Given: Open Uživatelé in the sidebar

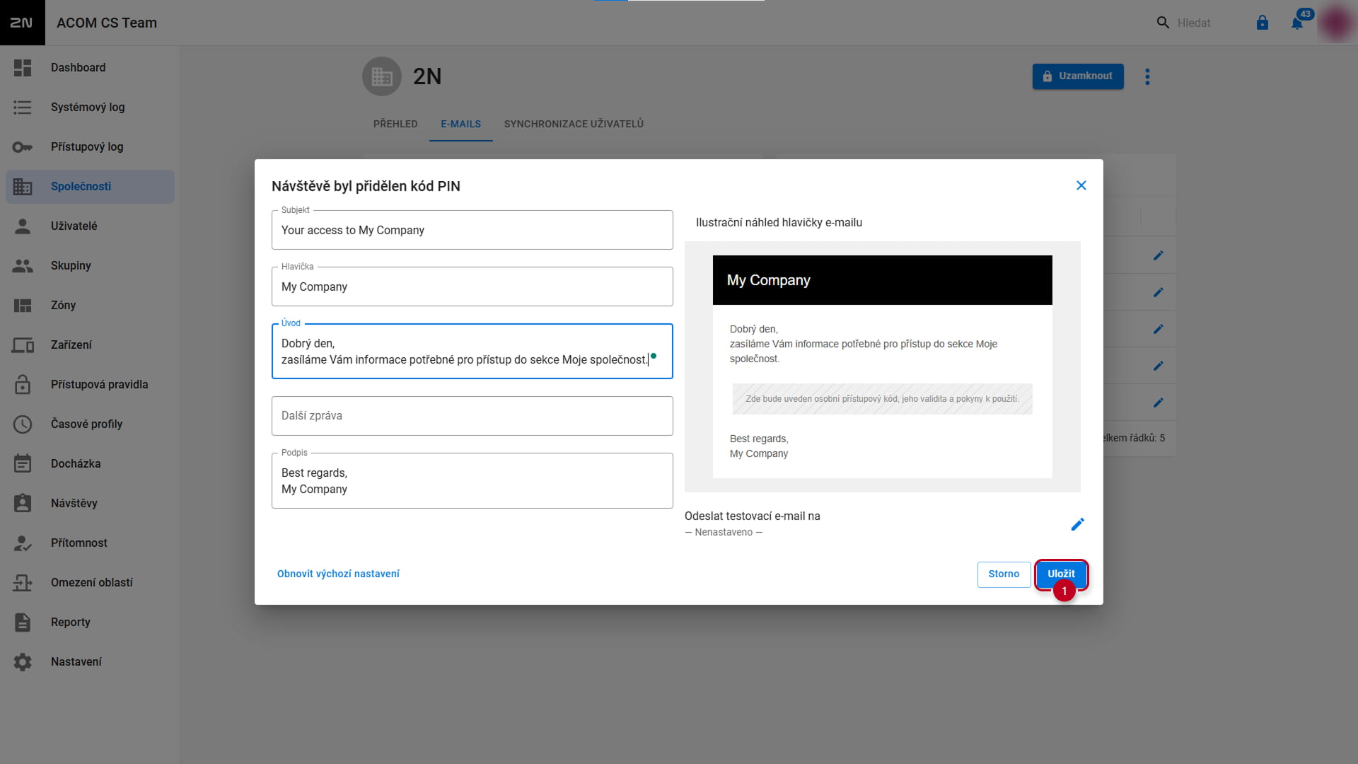Looking at the screenshot, I should click(90, 226).
